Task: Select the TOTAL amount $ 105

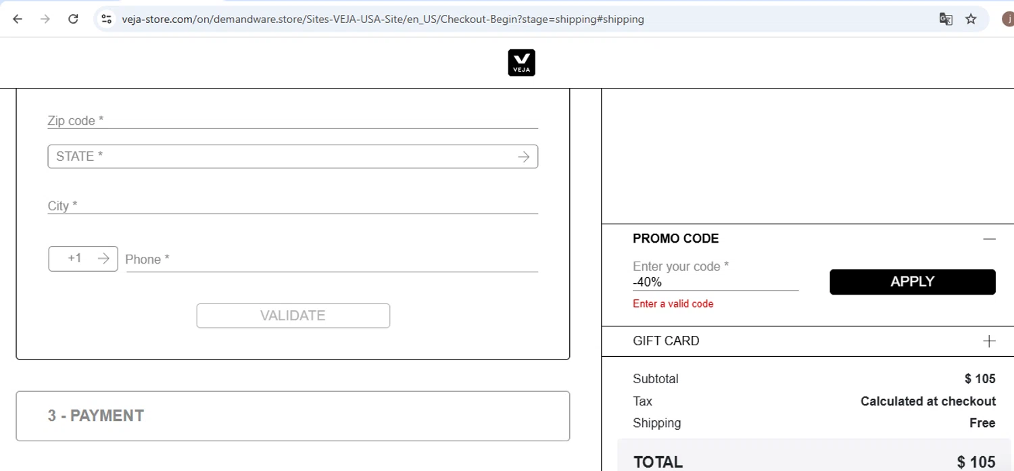Action: tap(976, 462)
